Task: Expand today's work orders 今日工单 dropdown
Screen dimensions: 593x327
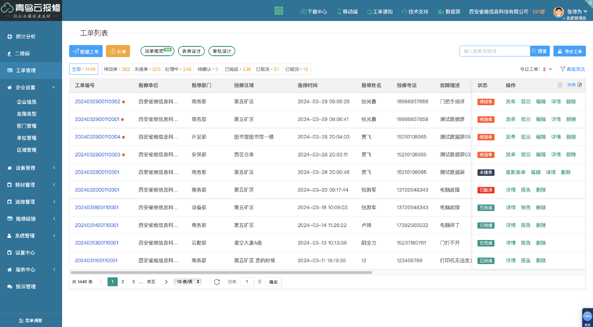Action: pyautogui.click(x=550, y=69)
